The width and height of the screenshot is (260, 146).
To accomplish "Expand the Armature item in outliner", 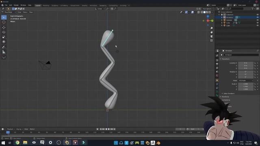I will [222, 17].
